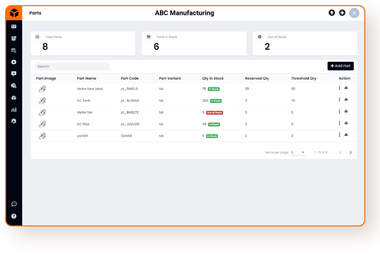The height and width of the screenshot is (254, 380).
Task: Click 'In Stock' badge beside quantity 75
Action: [x=214, y=89]
